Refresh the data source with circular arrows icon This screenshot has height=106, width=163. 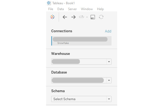[101, 17]
